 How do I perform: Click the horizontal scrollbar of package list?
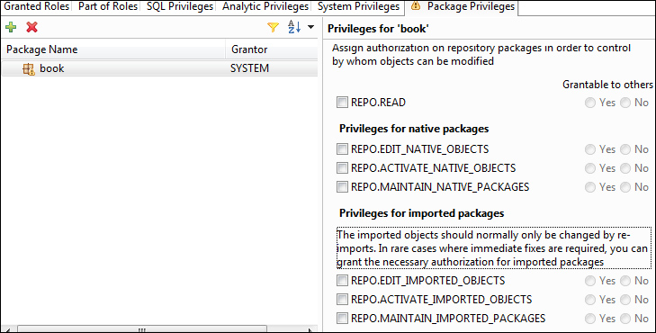click(142, 329)
